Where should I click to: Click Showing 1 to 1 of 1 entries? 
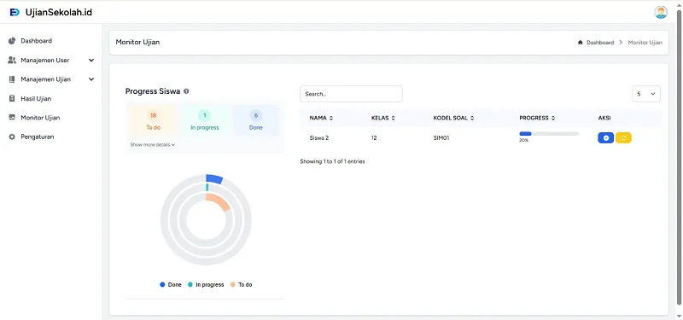click(332, 161)
